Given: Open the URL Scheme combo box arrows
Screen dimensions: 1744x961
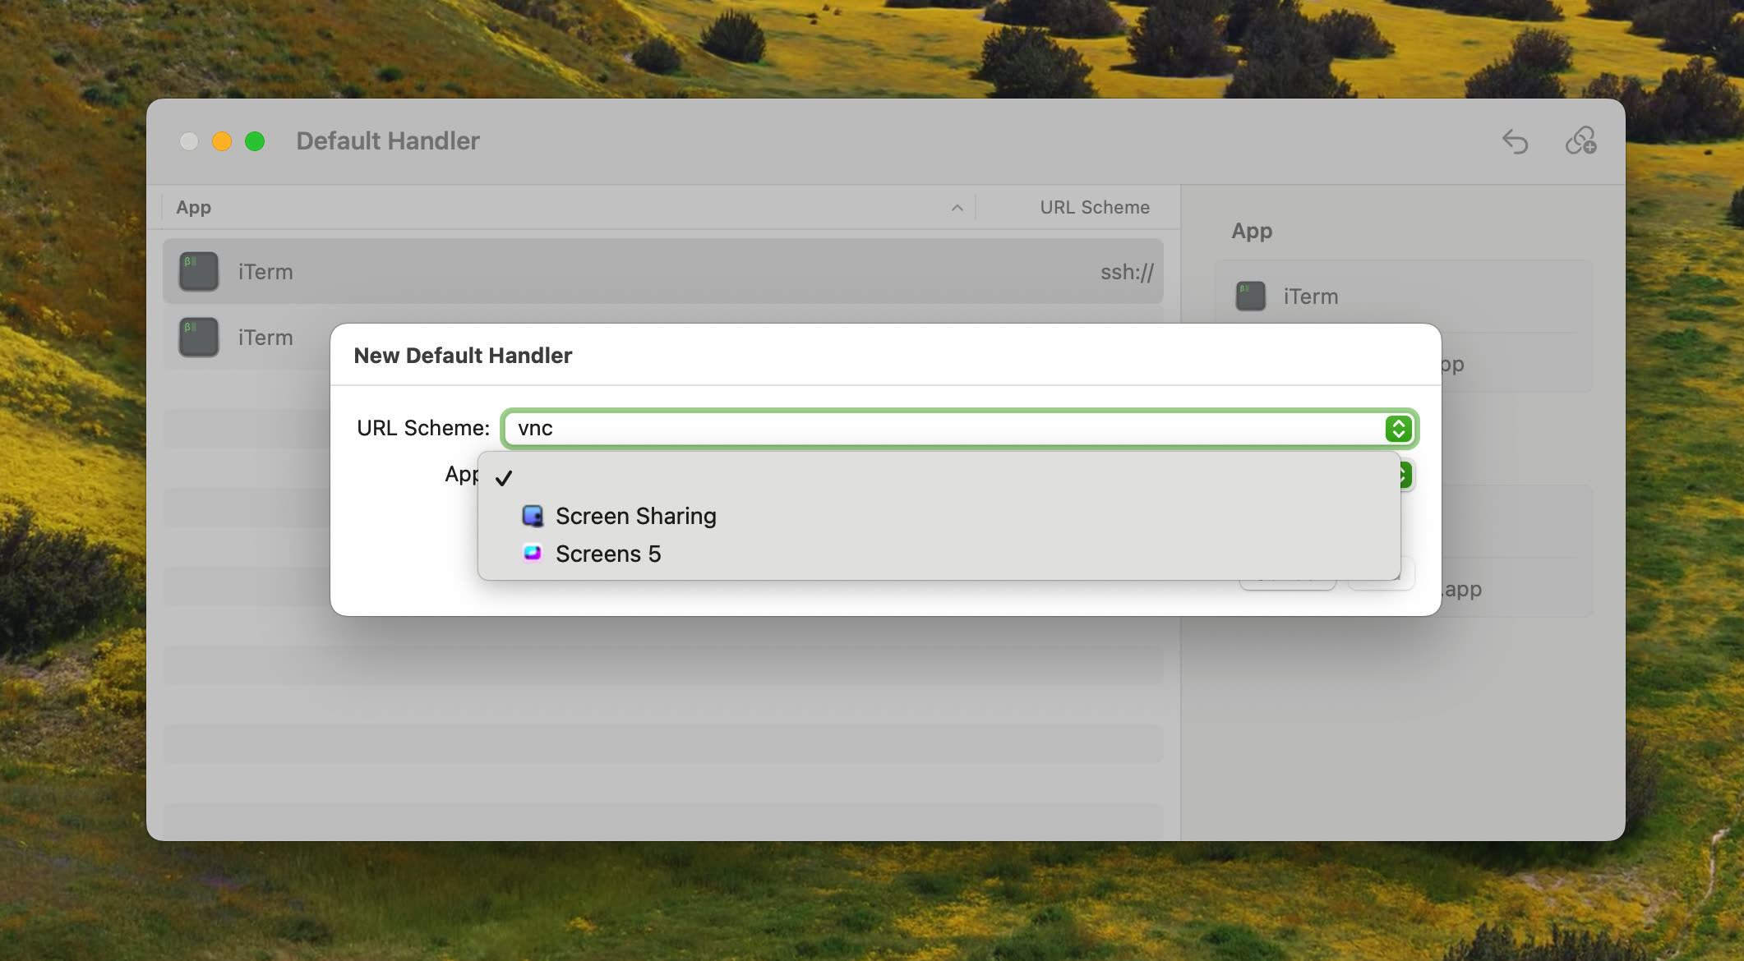Looking at the screenshot, I should coord(1398,429).
